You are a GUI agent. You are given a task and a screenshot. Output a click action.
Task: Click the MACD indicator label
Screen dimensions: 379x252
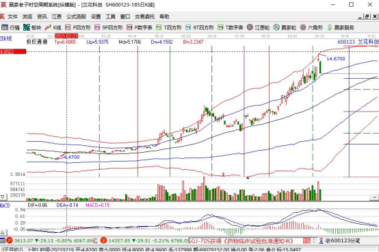tap(5, 205)
